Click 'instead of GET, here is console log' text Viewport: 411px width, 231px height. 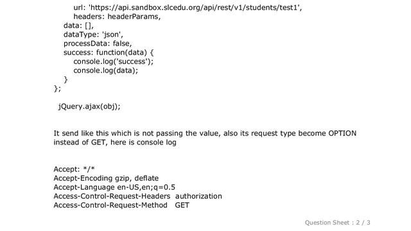[x=115, y=142]
